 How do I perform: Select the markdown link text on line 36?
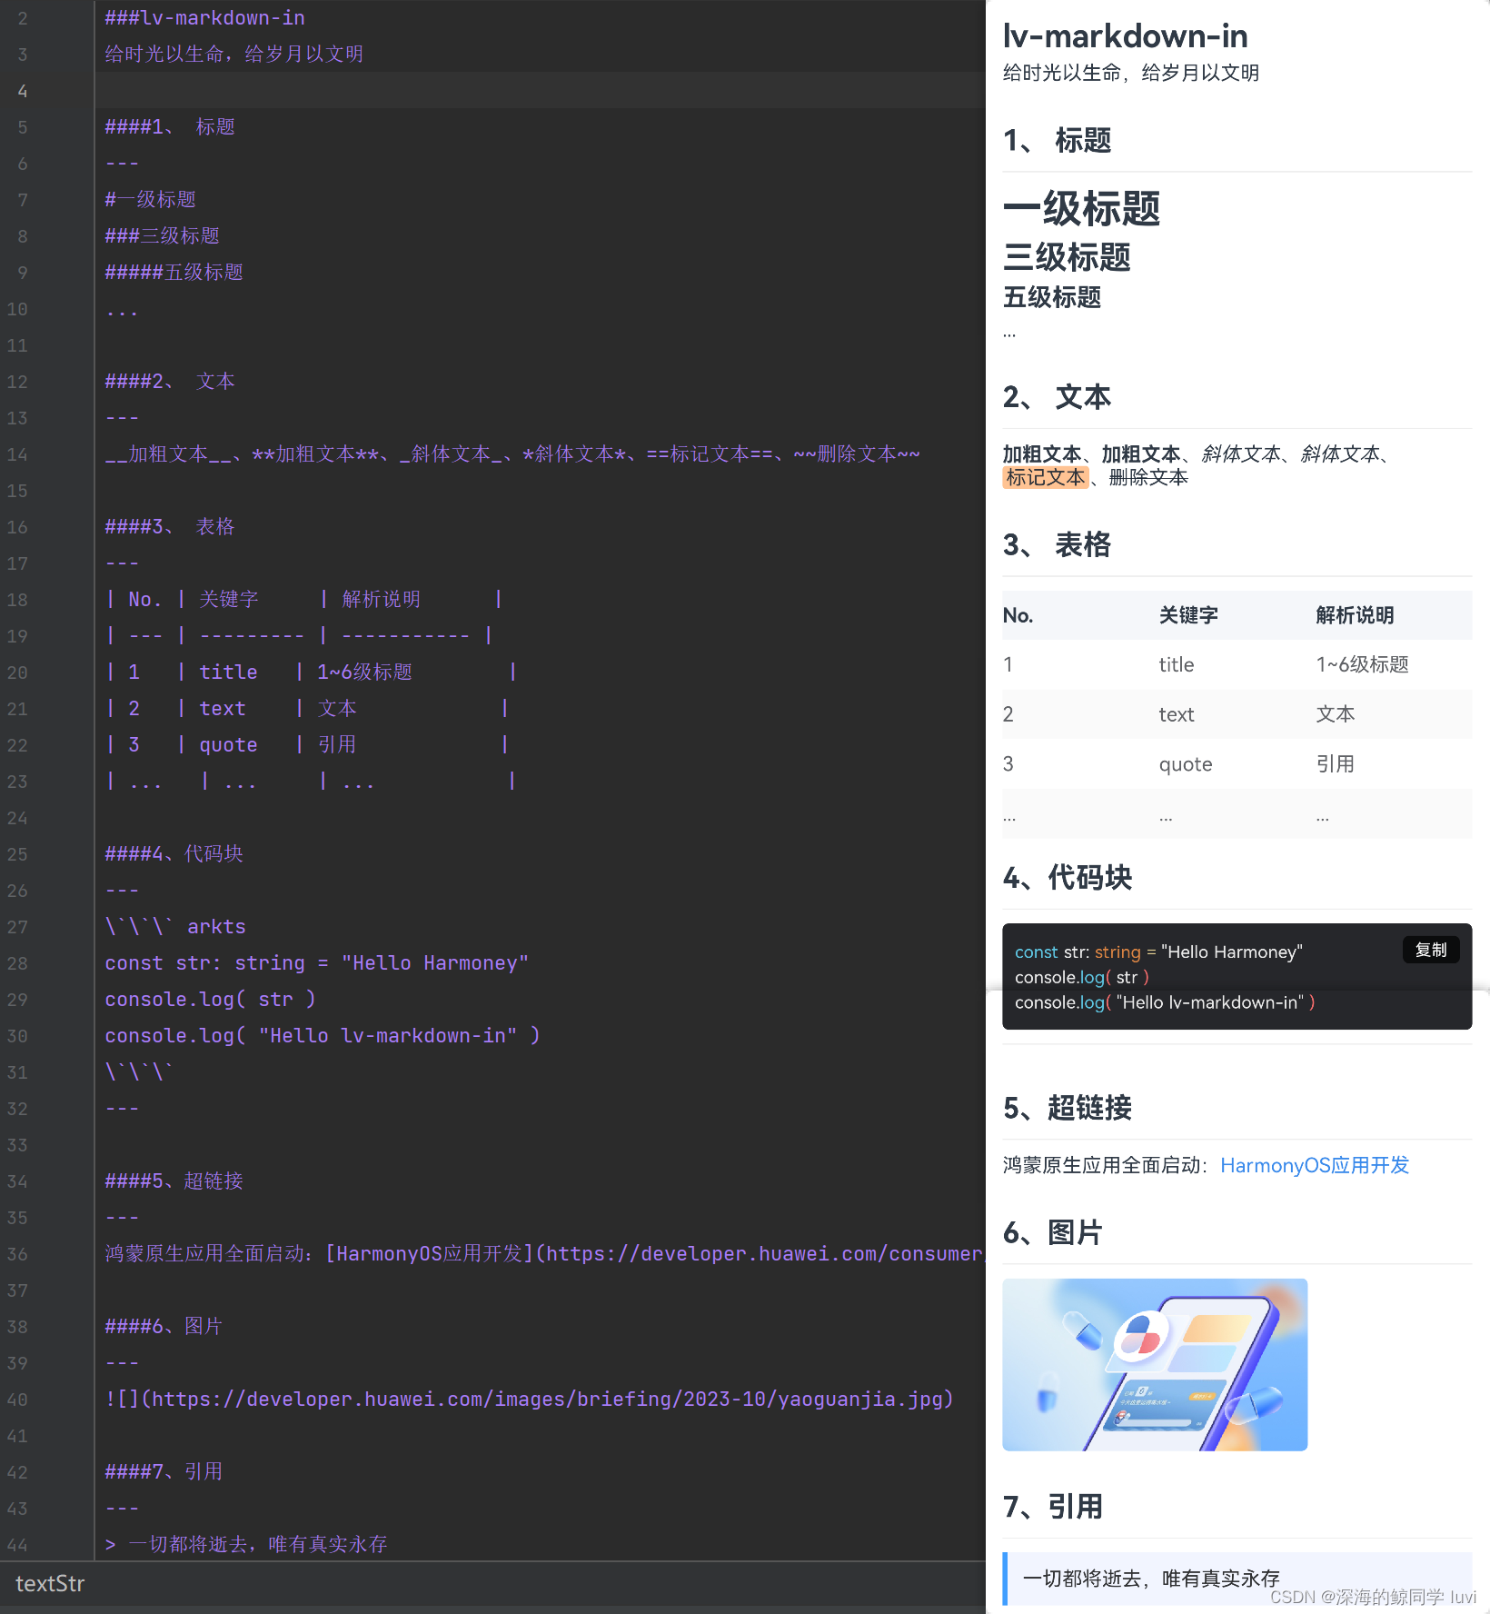click(x=427, y=1253)
